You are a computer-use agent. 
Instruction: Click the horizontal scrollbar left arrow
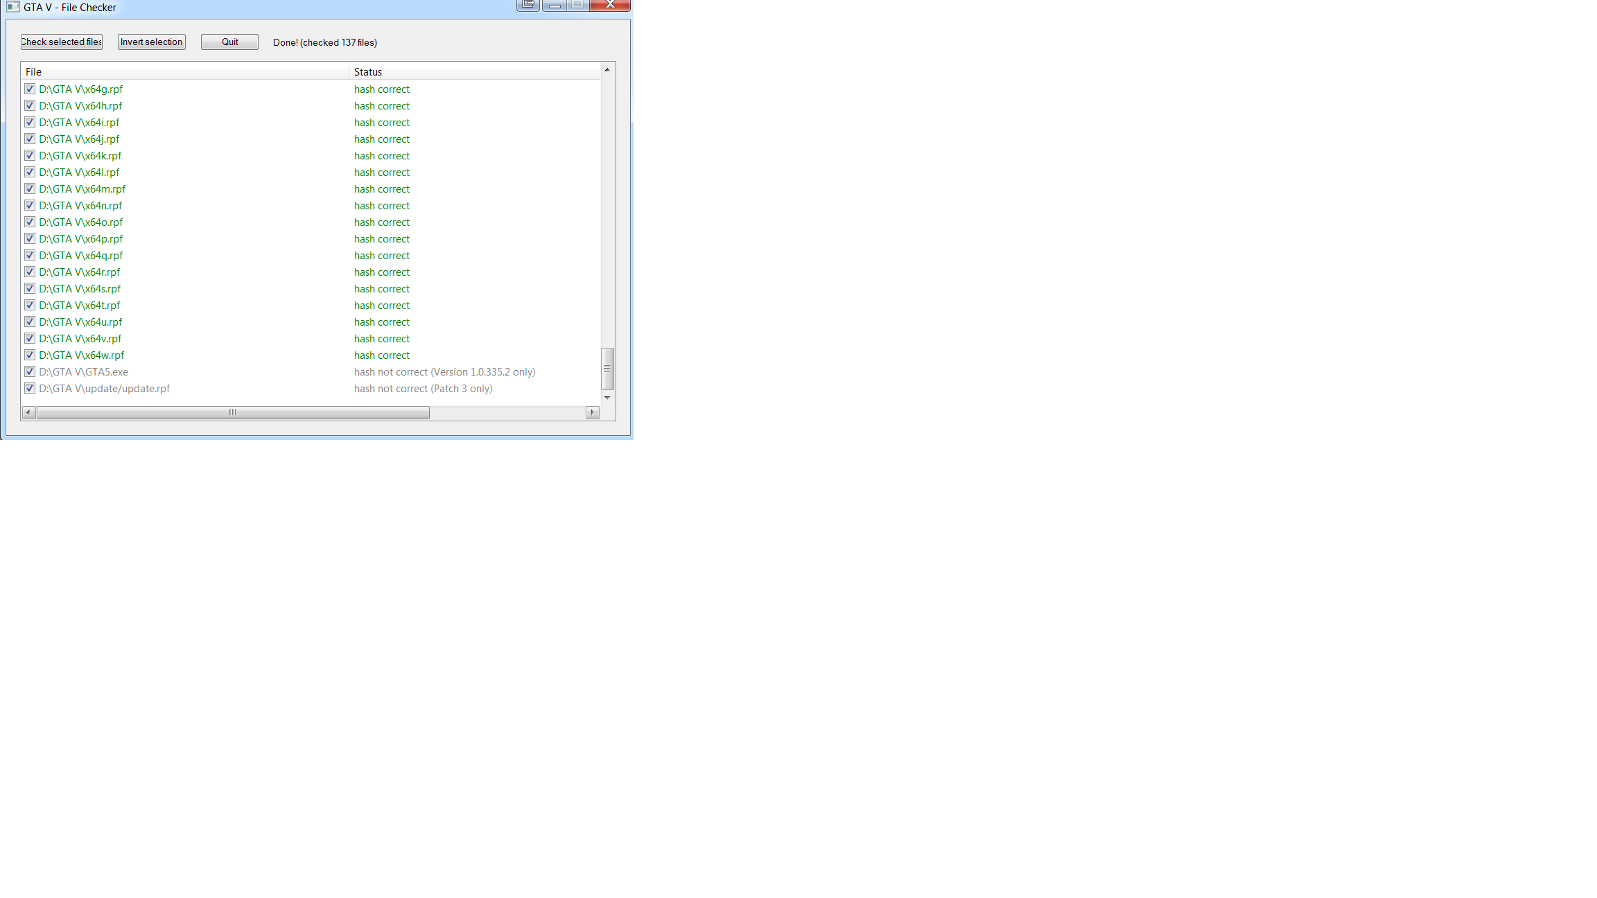tap(28, 413)
